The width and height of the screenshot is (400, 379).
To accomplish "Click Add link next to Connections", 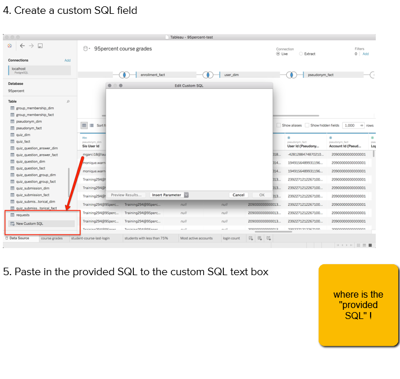I will pos(68,61).
